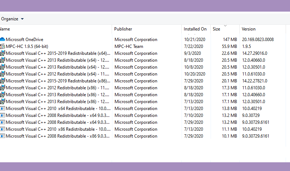Click version 14.27.29016.0
The image size is (290, 171).
pyautogui.click(x=255, y=53)
